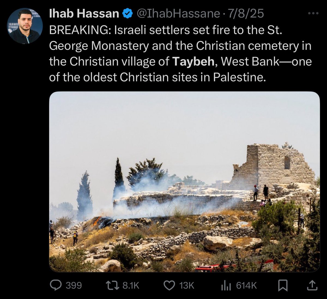This screenshot has height=299, width=327.
Task: Open the burning monastery photo
Action: click(184, 182)
